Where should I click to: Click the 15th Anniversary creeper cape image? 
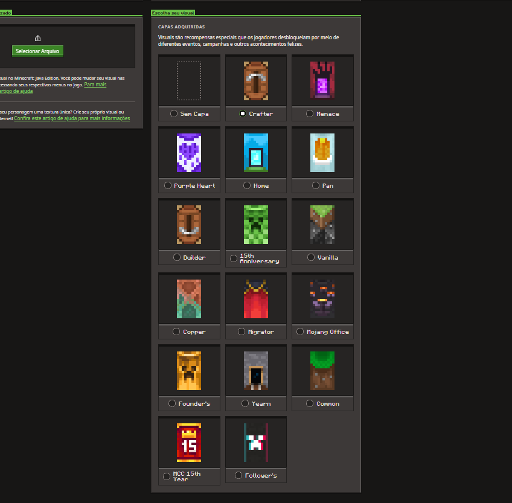tap(256, 225)
